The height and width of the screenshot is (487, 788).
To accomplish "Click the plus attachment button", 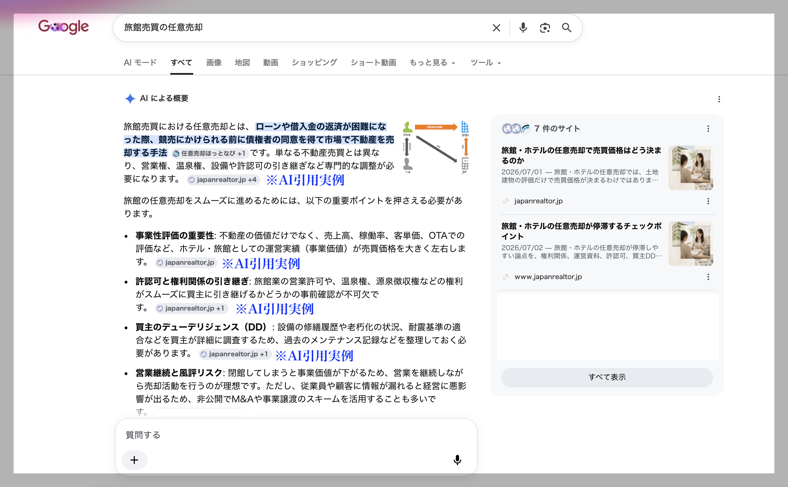I will (135, 460).
